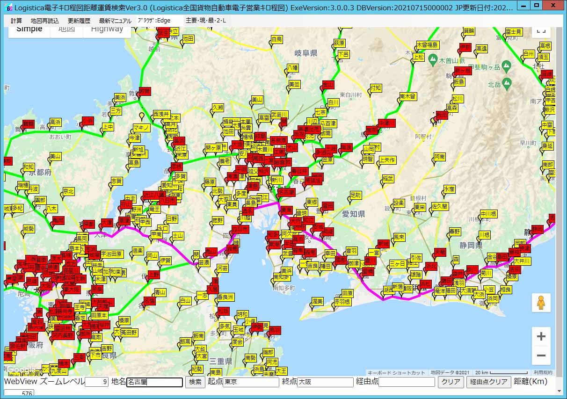The height and width of the screenshot is (399, 567).
Task: Click the distance result field showing 576
Action: 19,393
